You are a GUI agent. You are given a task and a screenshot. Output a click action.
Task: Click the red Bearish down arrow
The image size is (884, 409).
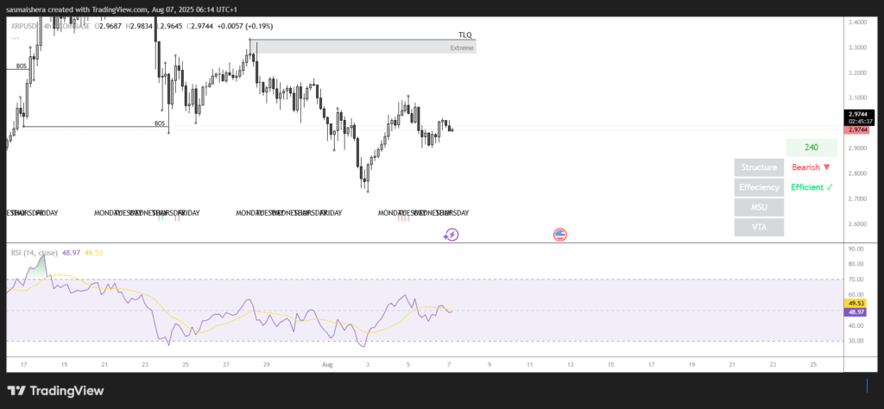[x=826, y=167]
